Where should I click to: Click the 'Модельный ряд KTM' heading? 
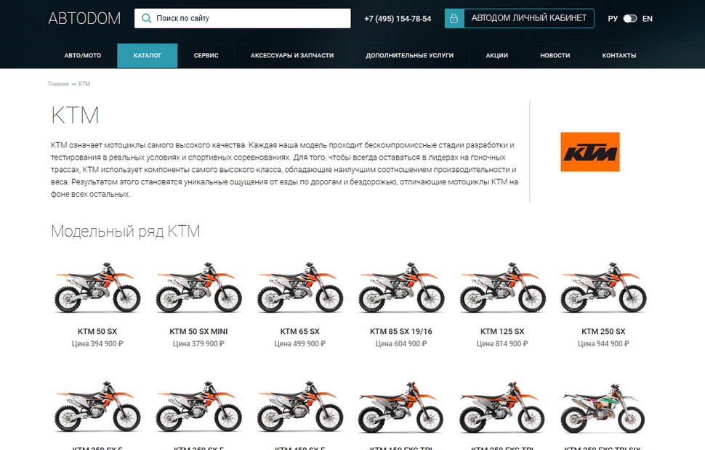coord(126,232)
